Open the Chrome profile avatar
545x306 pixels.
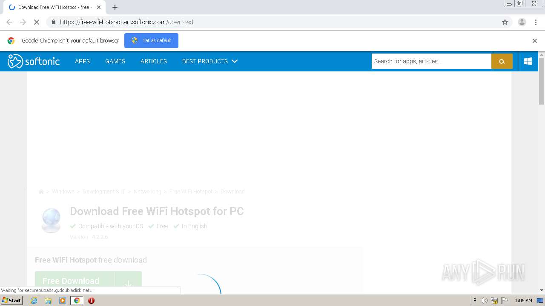(522, 22)
